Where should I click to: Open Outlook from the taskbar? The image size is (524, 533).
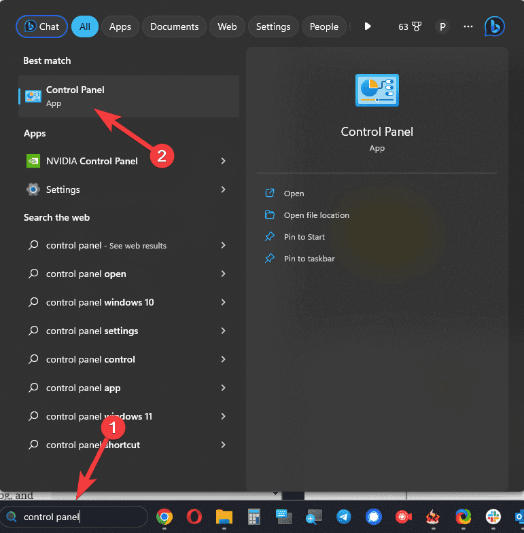(519, 517)
